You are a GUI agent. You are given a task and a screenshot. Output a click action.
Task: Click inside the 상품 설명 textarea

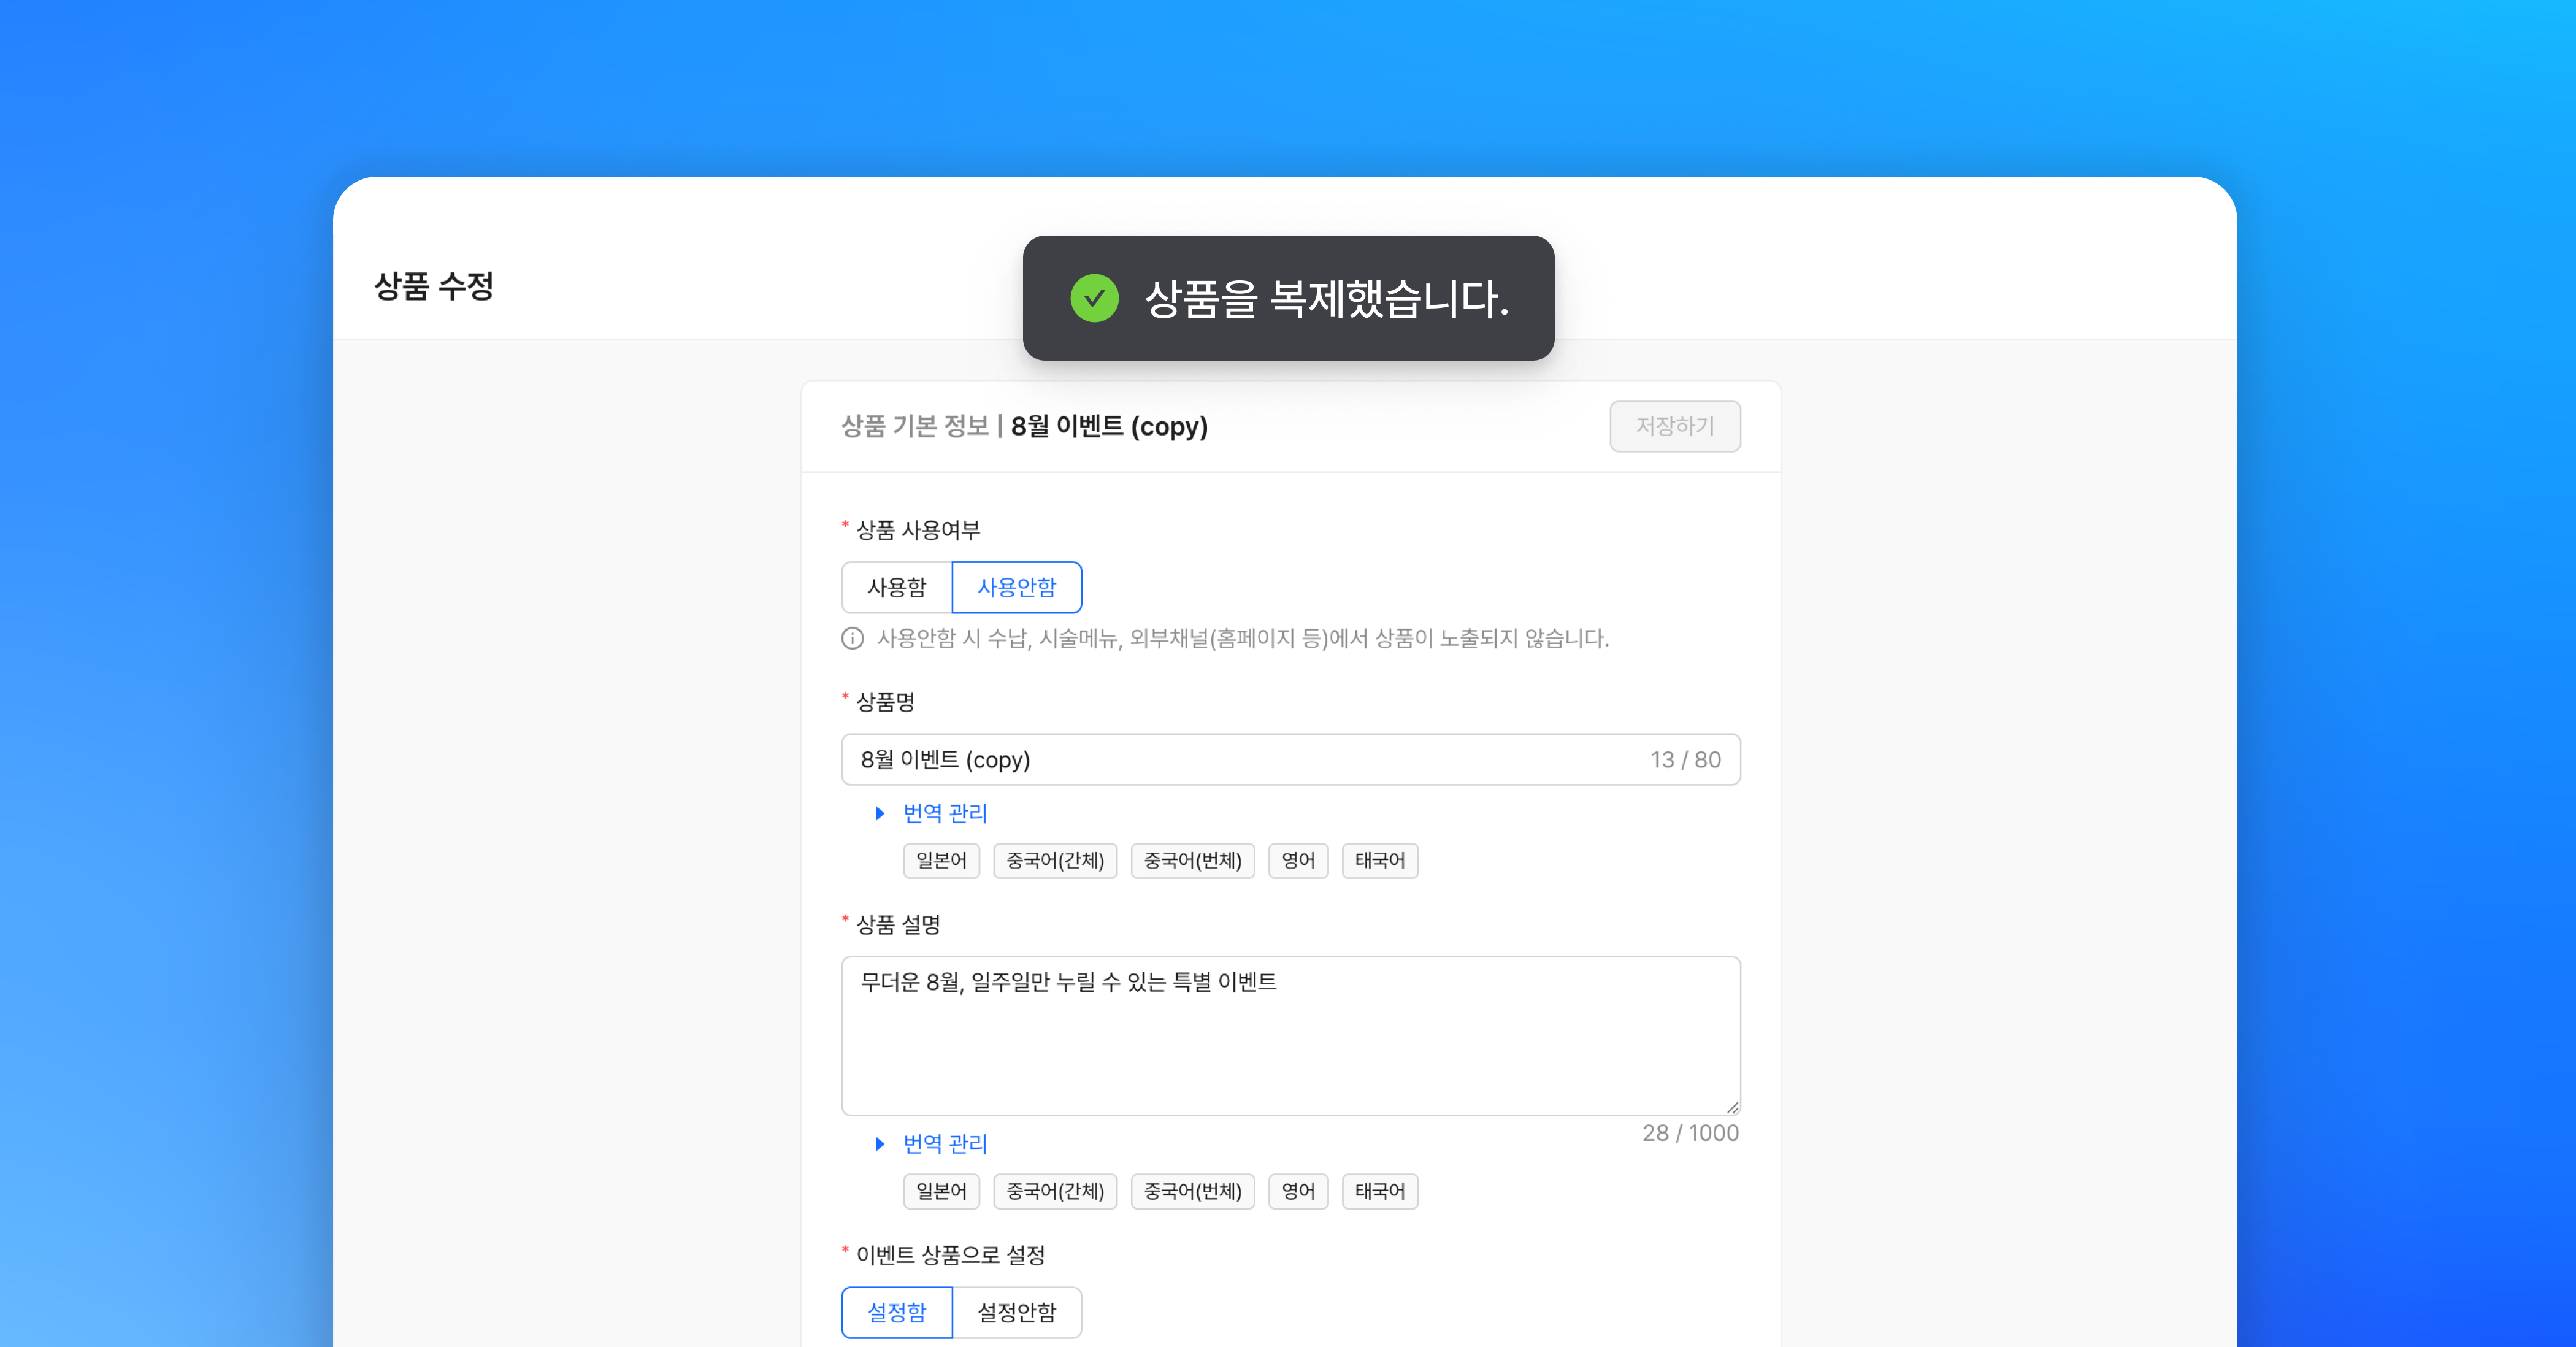pyautogui.click(x=1290, y=1040)
